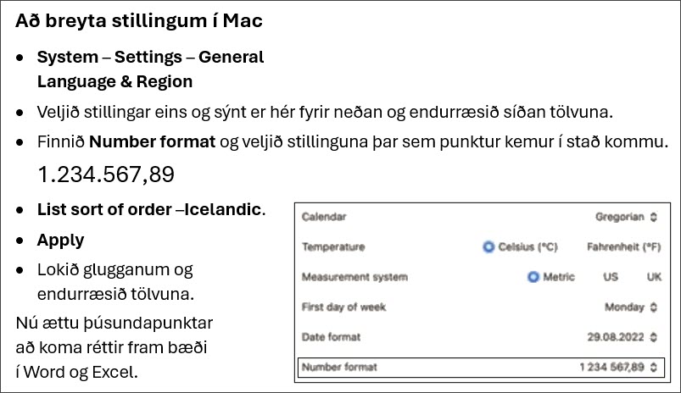The image size is (681, 393).
Task: Click the bold Apply text
Action: (60, 241)
